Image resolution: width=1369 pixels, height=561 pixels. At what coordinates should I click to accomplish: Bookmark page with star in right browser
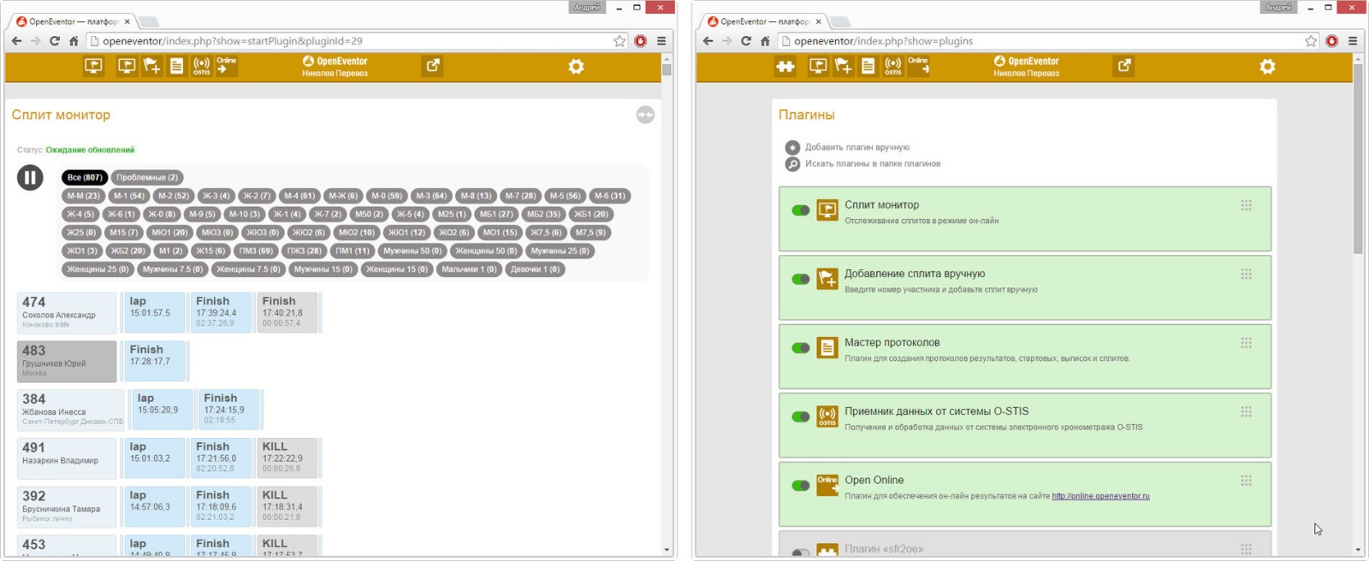coord(1311,41)
